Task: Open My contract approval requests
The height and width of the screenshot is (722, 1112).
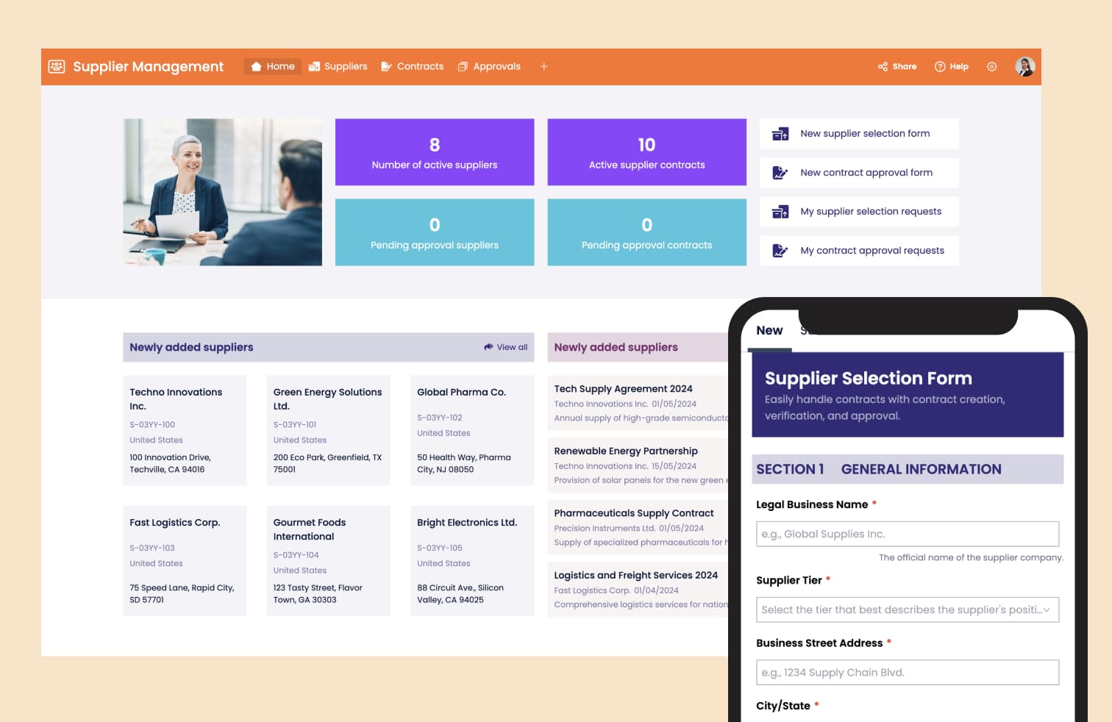Action: [x=860, y=250]
